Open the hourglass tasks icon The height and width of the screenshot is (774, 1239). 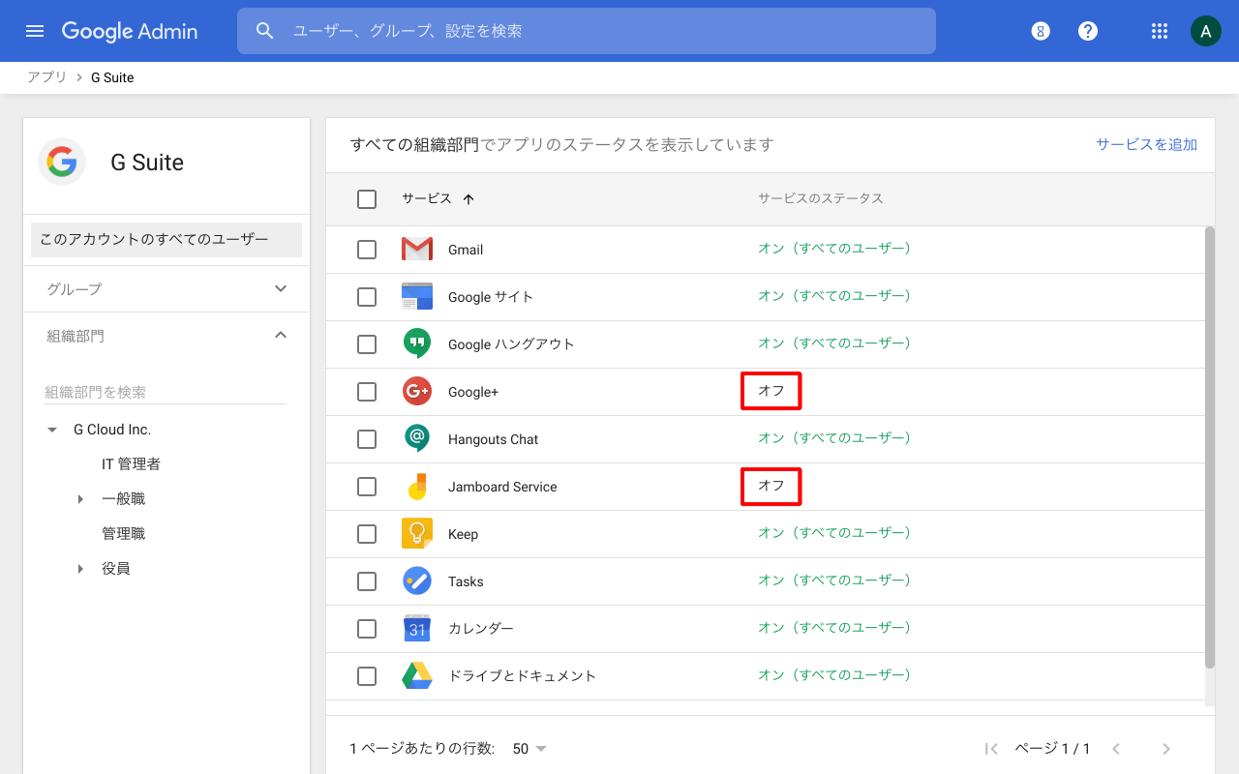[x=1041, y=31]
